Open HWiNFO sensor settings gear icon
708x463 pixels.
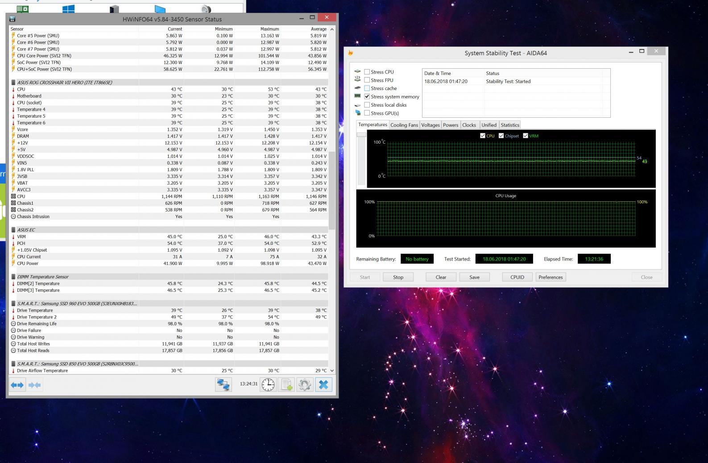305,384
